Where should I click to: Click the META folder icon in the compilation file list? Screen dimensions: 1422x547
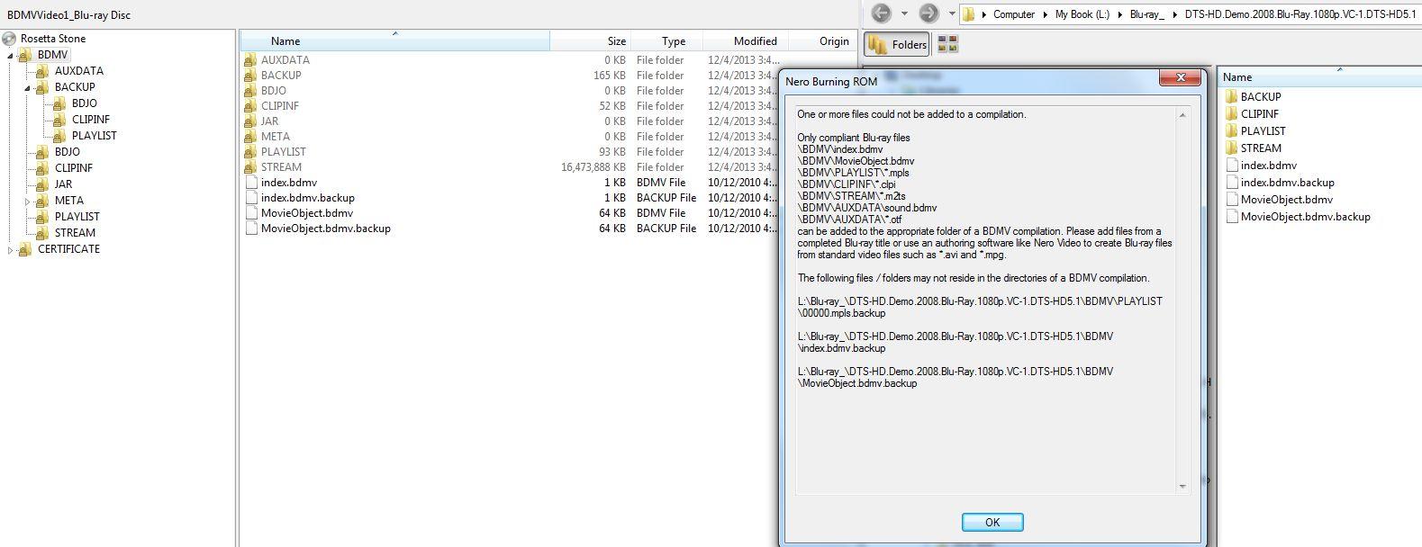(250, 137)
